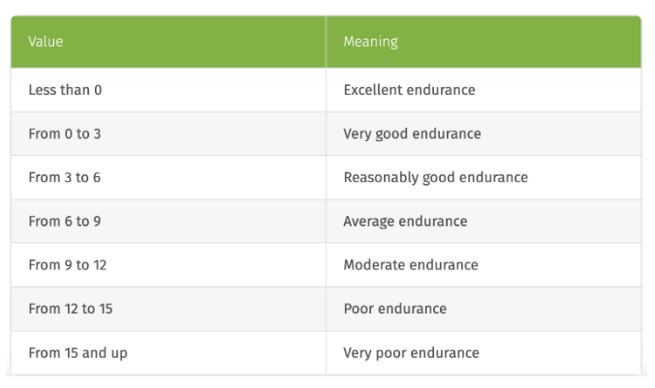The image size is (655, 388).
Task: Select the 'Excellent endurance' cell
Action: [483, 90]
